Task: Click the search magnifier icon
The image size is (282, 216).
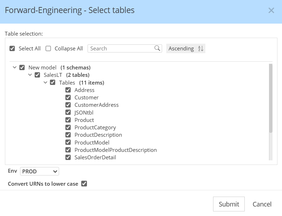Action: tap(157, 48)
